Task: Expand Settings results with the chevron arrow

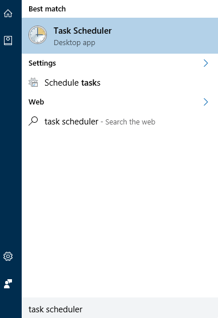Action: point(205,63)
